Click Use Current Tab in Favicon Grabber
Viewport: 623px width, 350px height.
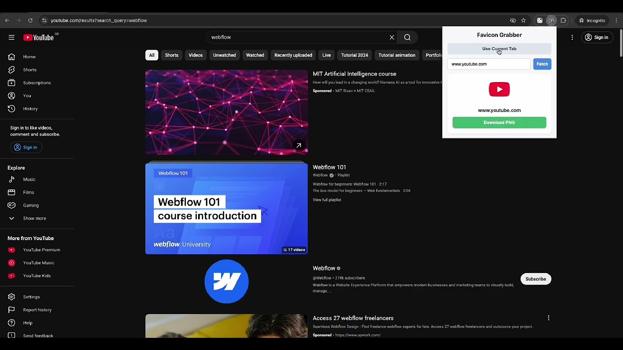[x=499, y=49]
